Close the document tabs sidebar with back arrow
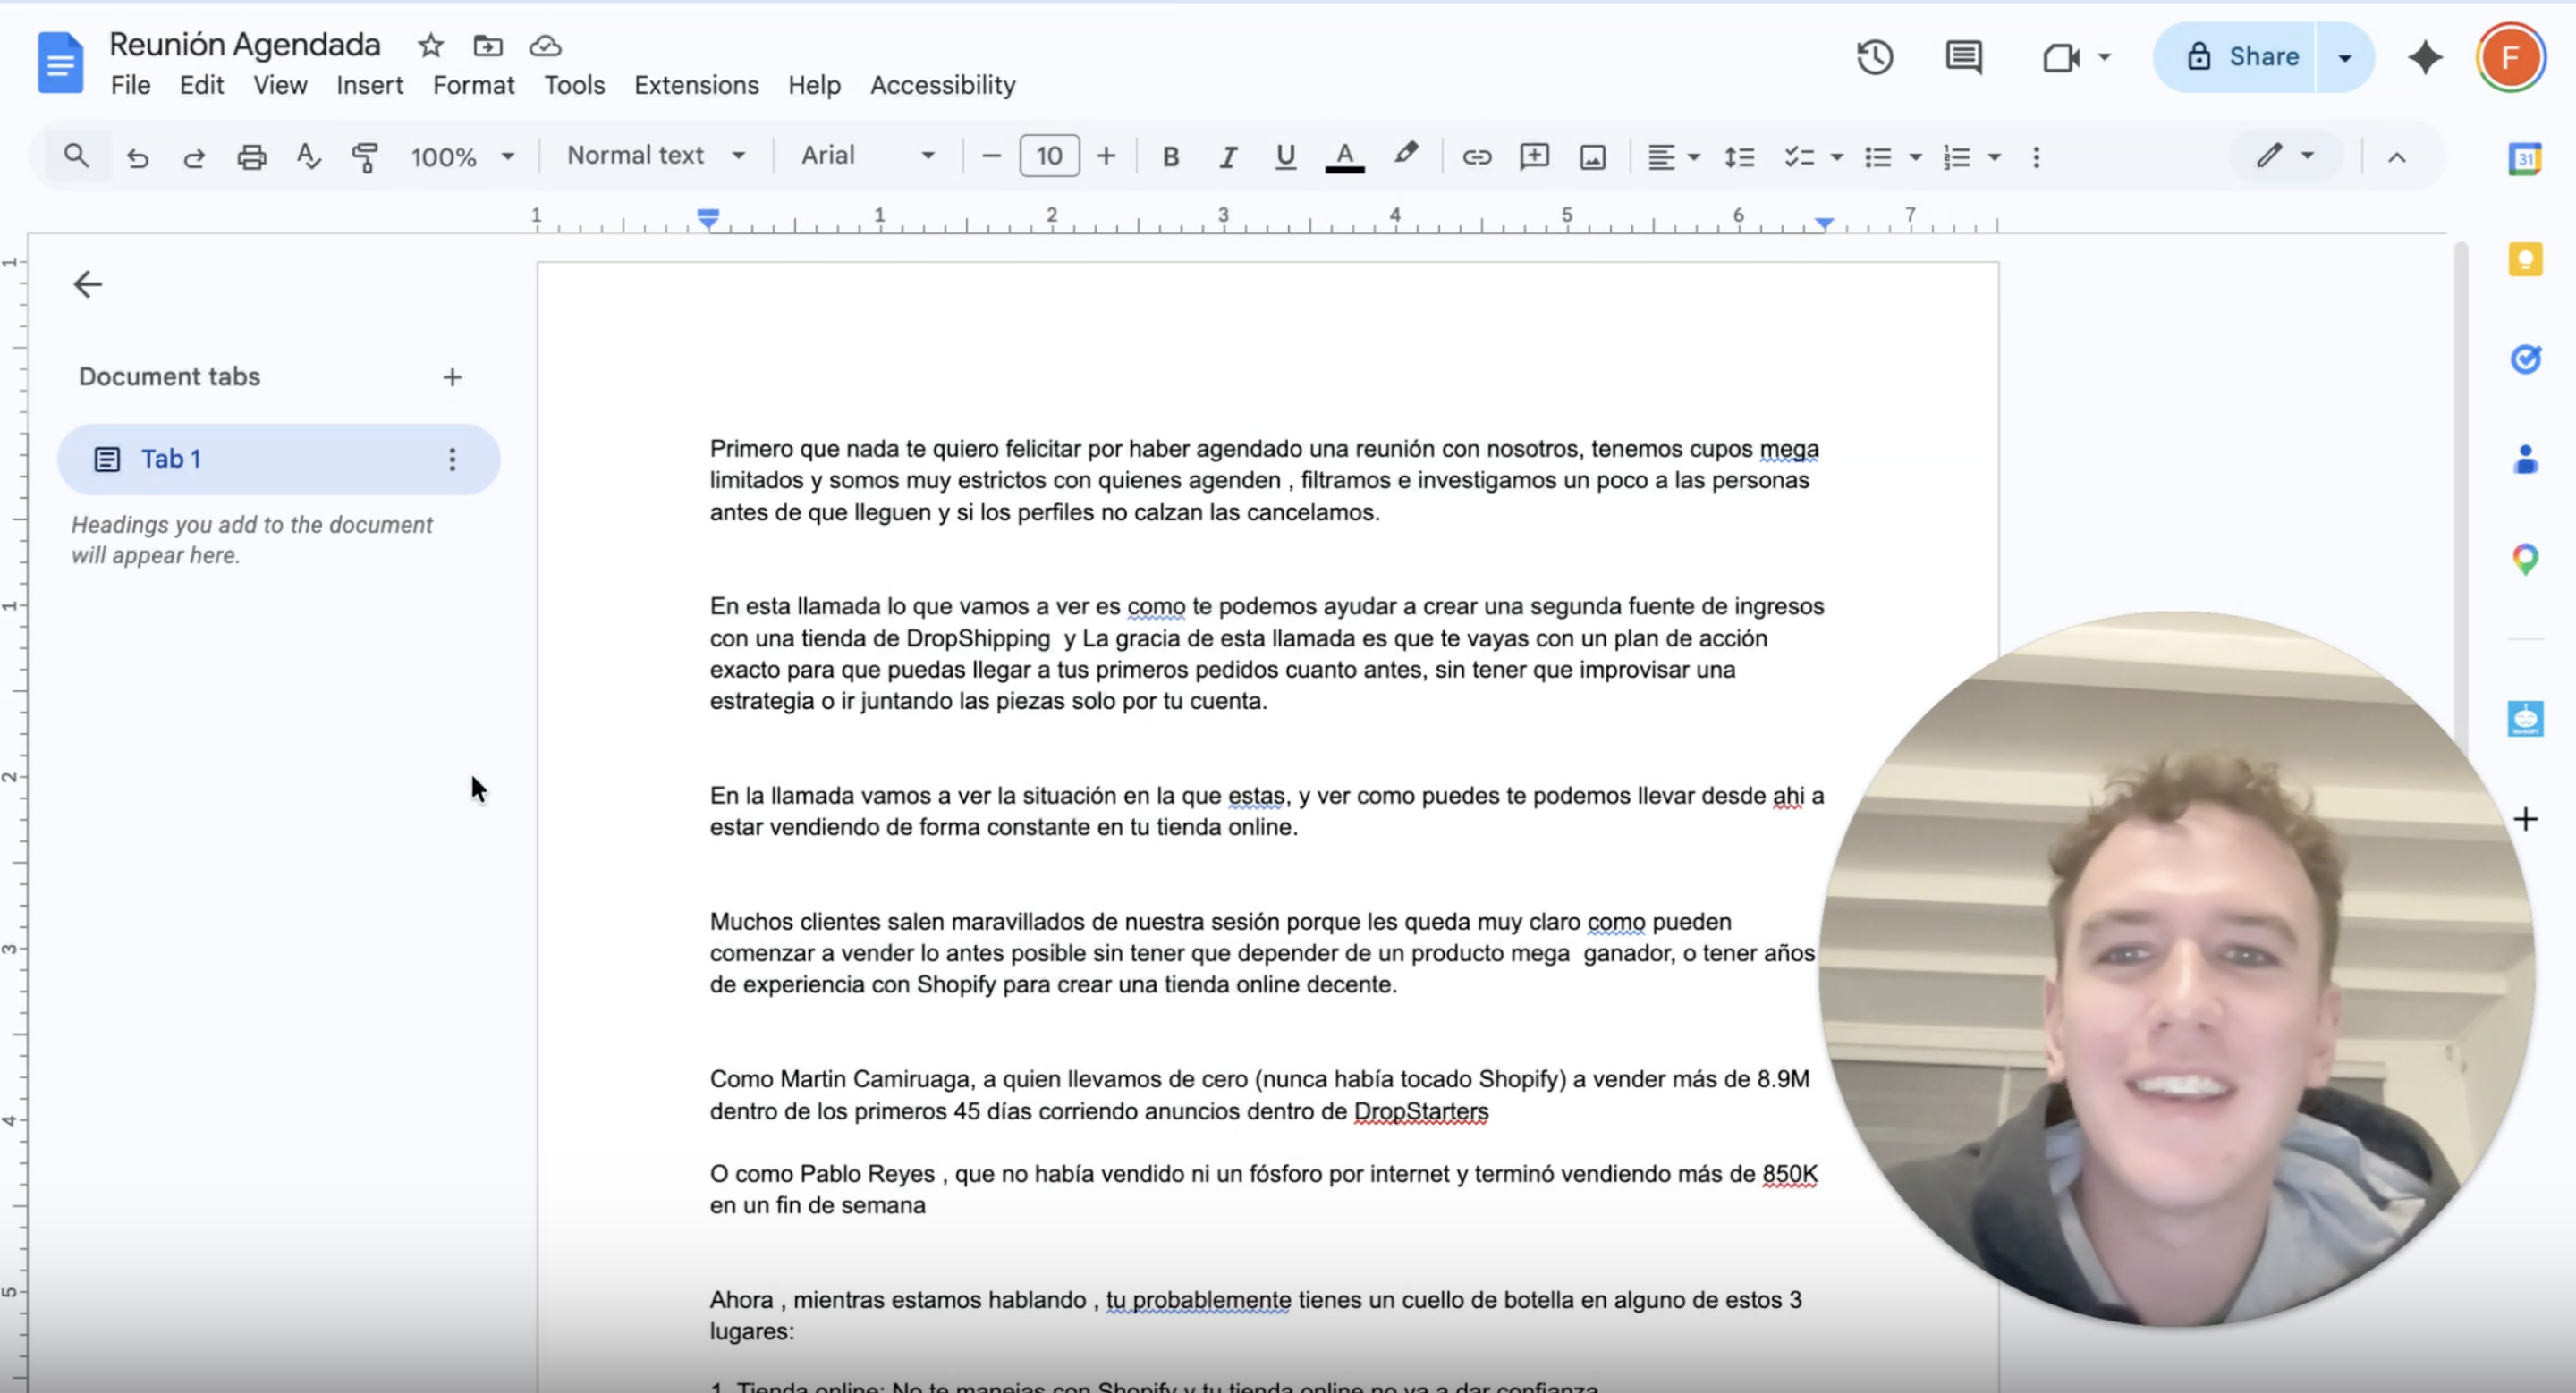Image resolution: width=2576 pixels, height=1393 pixels. click(88, 285)
